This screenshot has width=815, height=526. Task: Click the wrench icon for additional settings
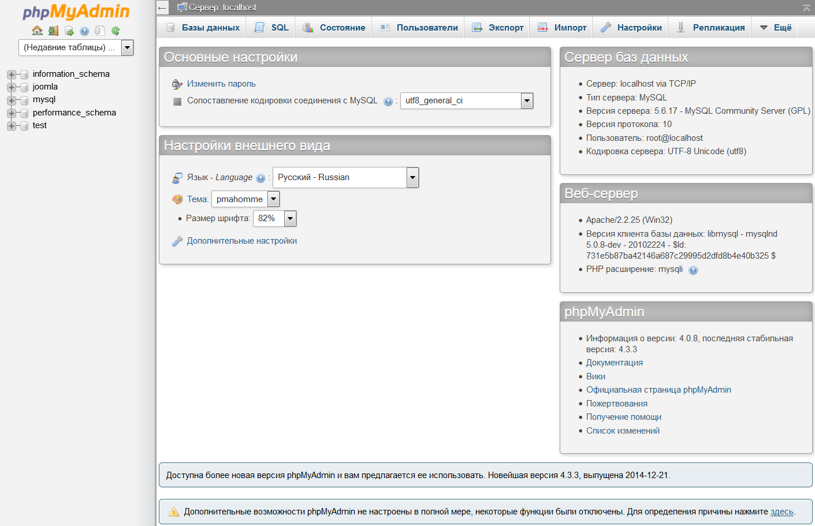pos(177,241)
